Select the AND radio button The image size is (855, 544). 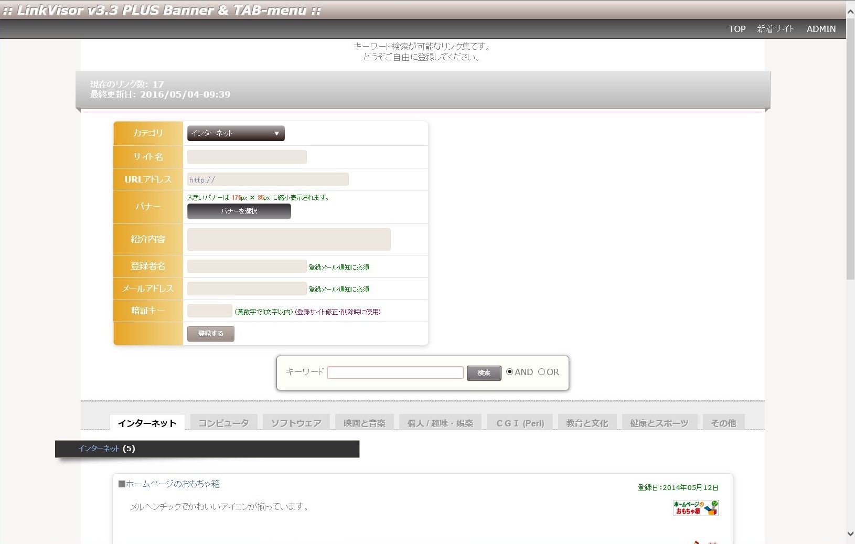click(509, 372)
